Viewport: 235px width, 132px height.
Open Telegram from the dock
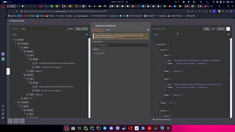[x=105, y=128]
